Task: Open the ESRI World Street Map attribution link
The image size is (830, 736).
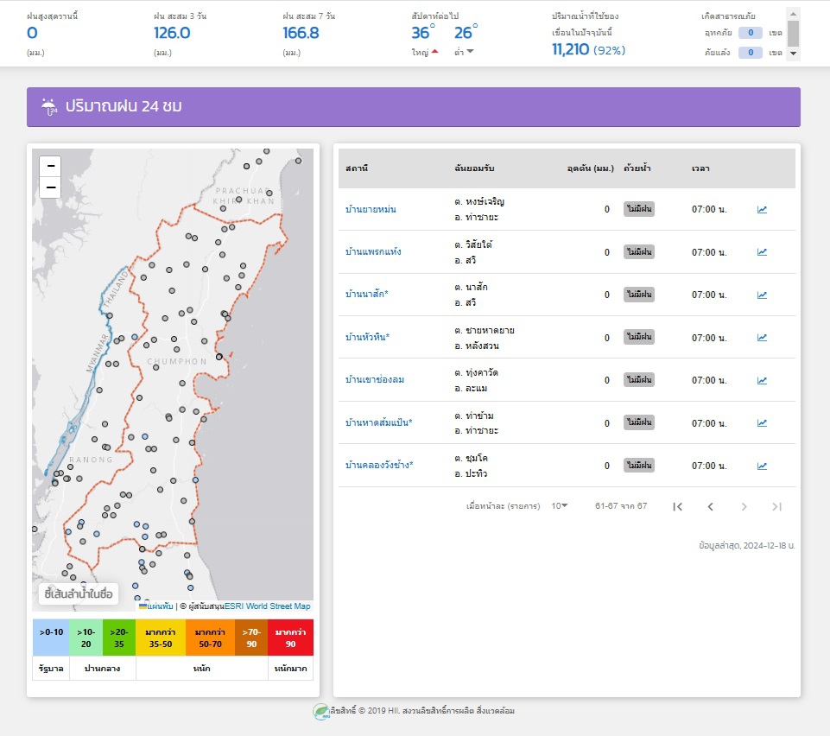Action: pos(268,606)
